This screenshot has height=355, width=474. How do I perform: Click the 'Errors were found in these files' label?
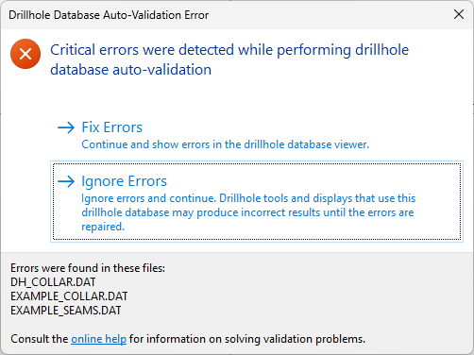click(88, 268)
